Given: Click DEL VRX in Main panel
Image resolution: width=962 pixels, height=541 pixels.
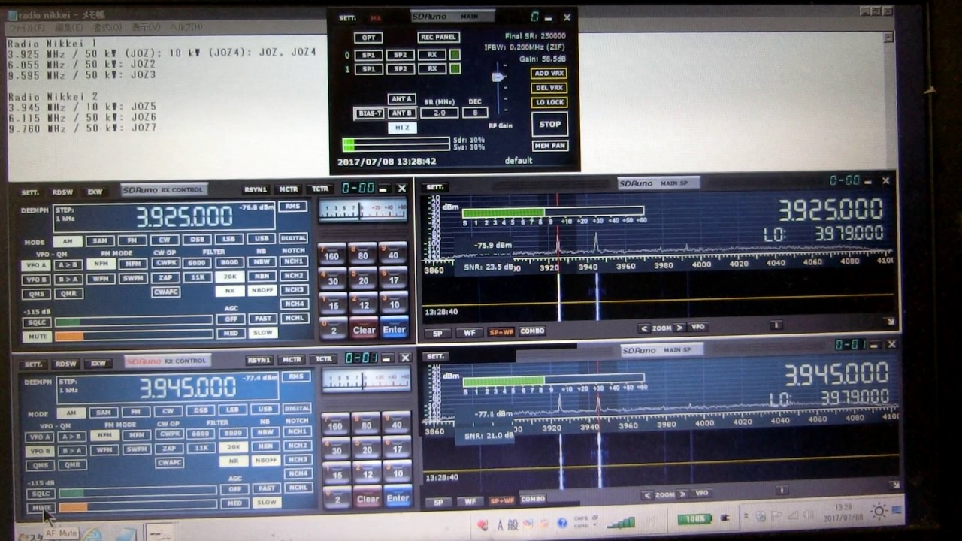Looking at the screenshot, I should pos(549,88).
